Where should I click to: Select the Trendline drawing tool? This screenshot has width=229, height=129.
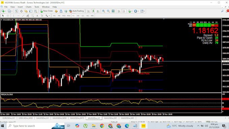point(23,15)
